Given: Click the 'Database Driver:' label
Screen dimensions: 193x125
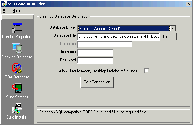Looking at the screenshot, I should point(63,27).
